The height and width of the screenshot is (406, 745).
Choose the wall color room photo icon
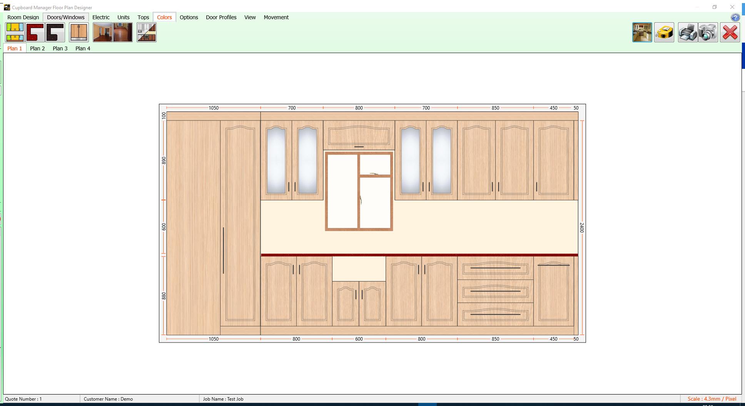coord(103,32)
